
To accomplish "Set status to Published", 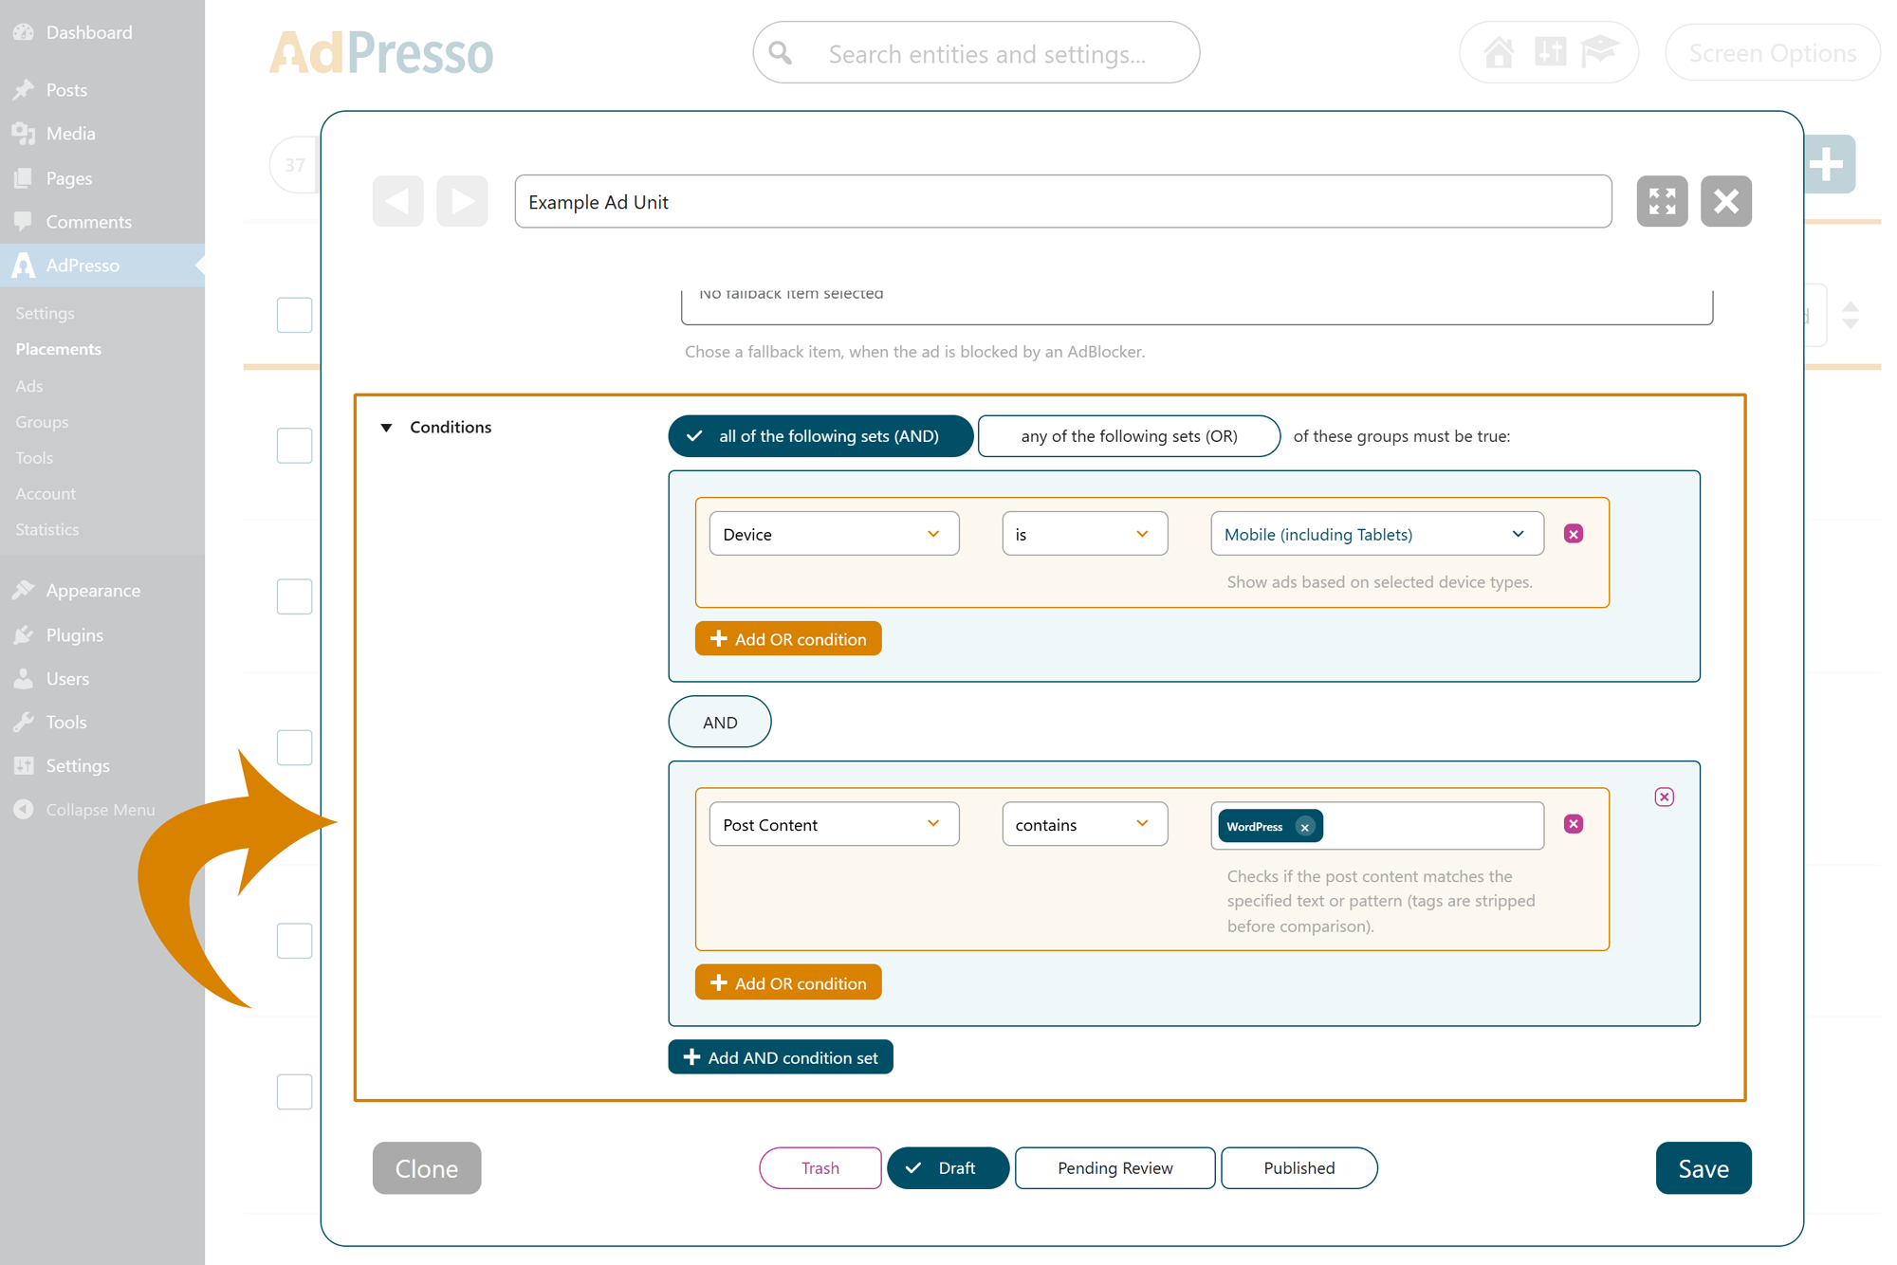I will click(1298, 1168).
